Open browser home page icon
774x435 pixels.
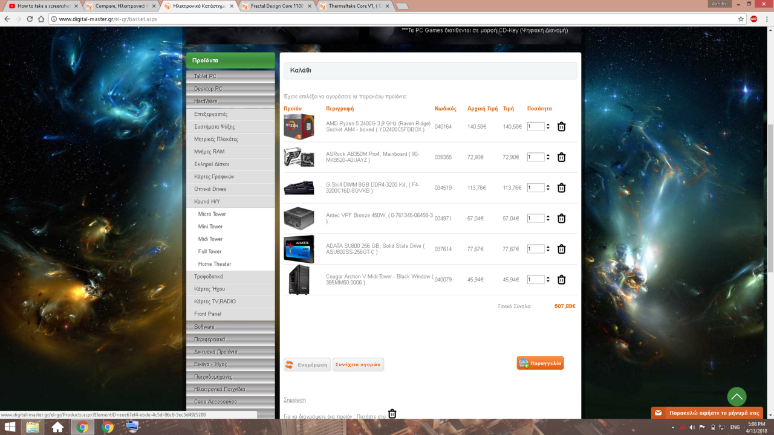click(x=41, y=19)
